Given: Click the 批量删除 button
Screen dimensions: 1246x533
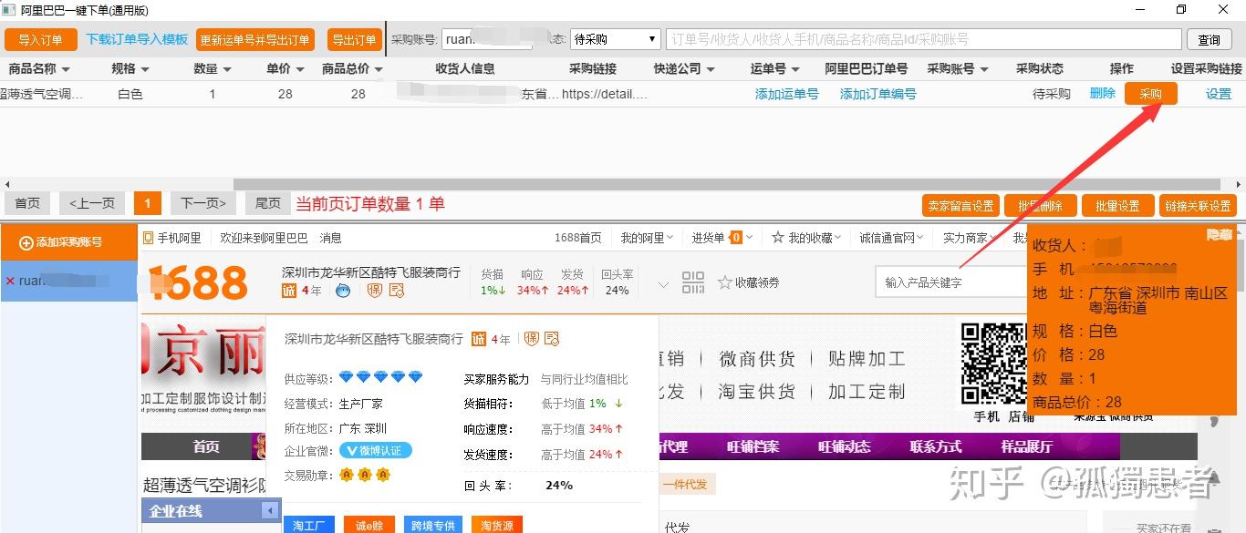Looking at the screenshot, I should tap(1040, 206).
